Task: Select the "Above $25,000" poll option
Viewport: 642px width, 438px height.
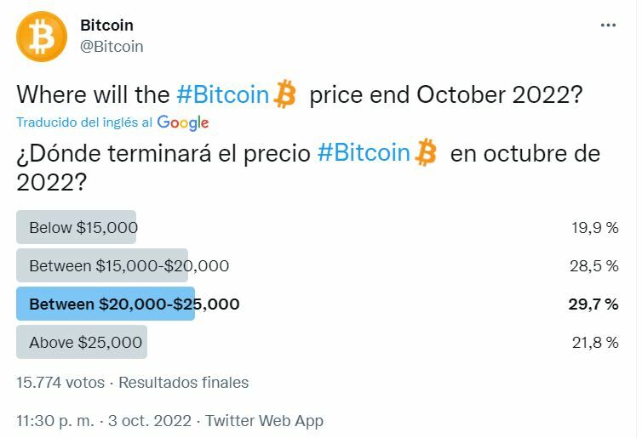Action: pyautogui.click(x=85, y=343)
